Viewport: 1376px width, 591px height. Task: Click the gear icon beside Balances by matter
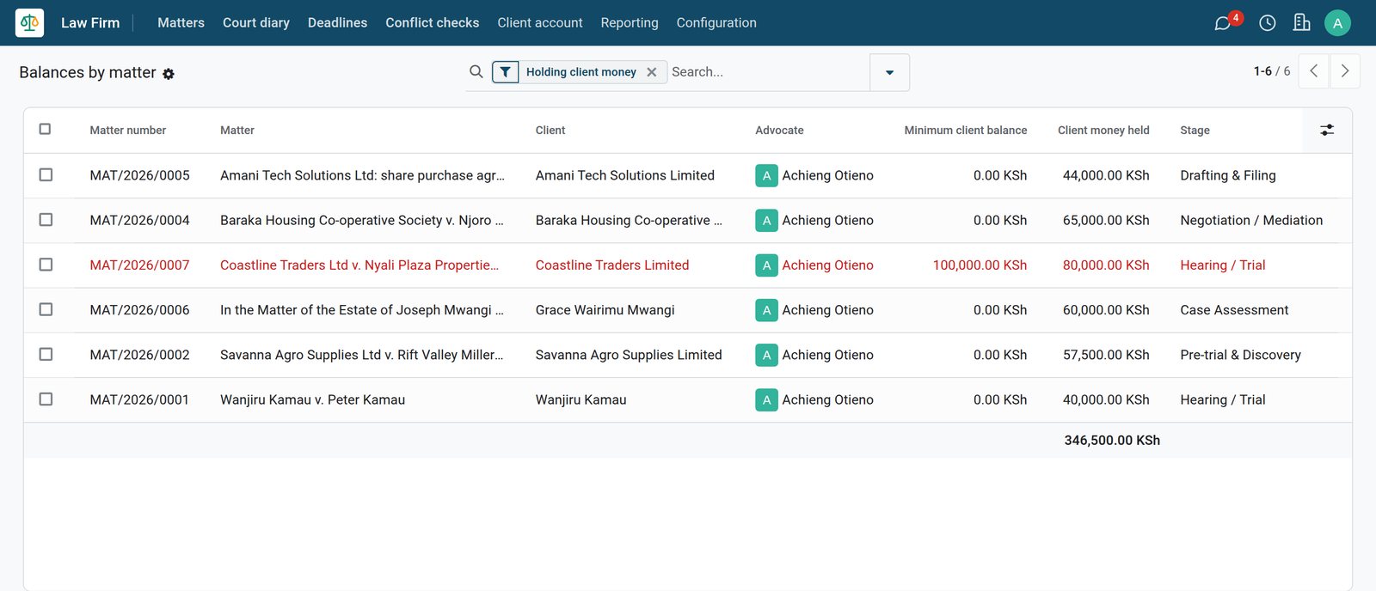pos(169,74)
